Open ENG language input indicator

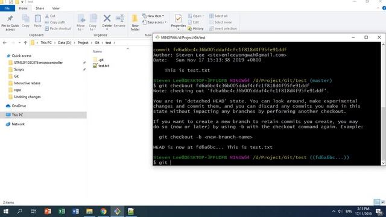point(349,212)
